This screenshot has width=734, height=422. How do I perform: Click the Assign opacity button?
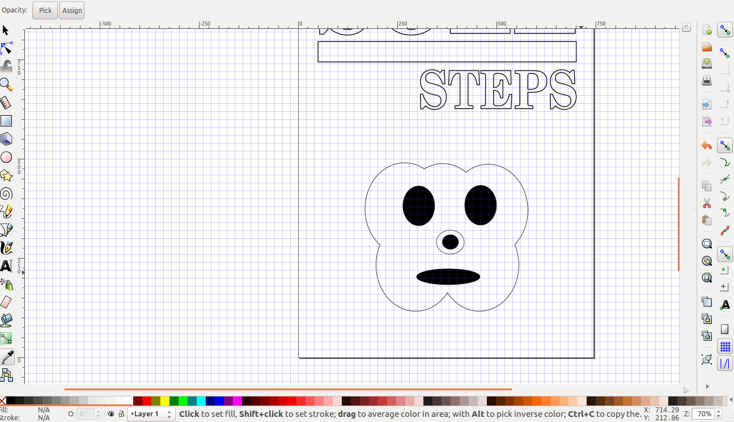[x=72, y=10]
